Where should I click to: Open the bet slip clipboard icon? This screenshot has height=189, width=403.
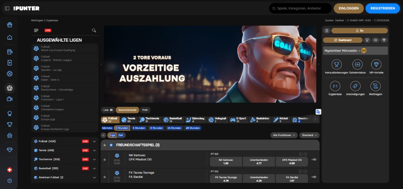tap(327, 31)
